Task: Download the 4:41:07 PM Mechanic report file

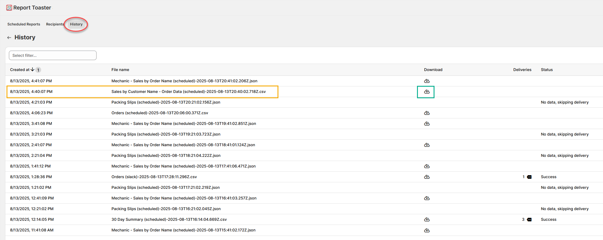Action: (x=427, y=81)
